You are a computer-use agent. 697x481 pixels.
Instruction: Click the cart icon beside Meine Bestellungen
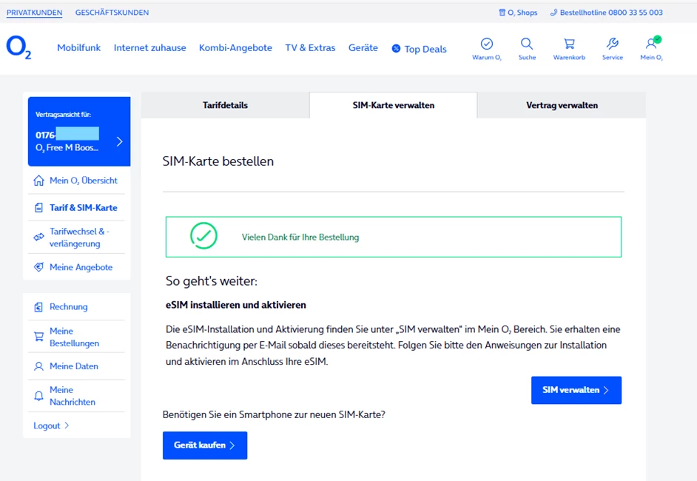(x=38, y=337)
